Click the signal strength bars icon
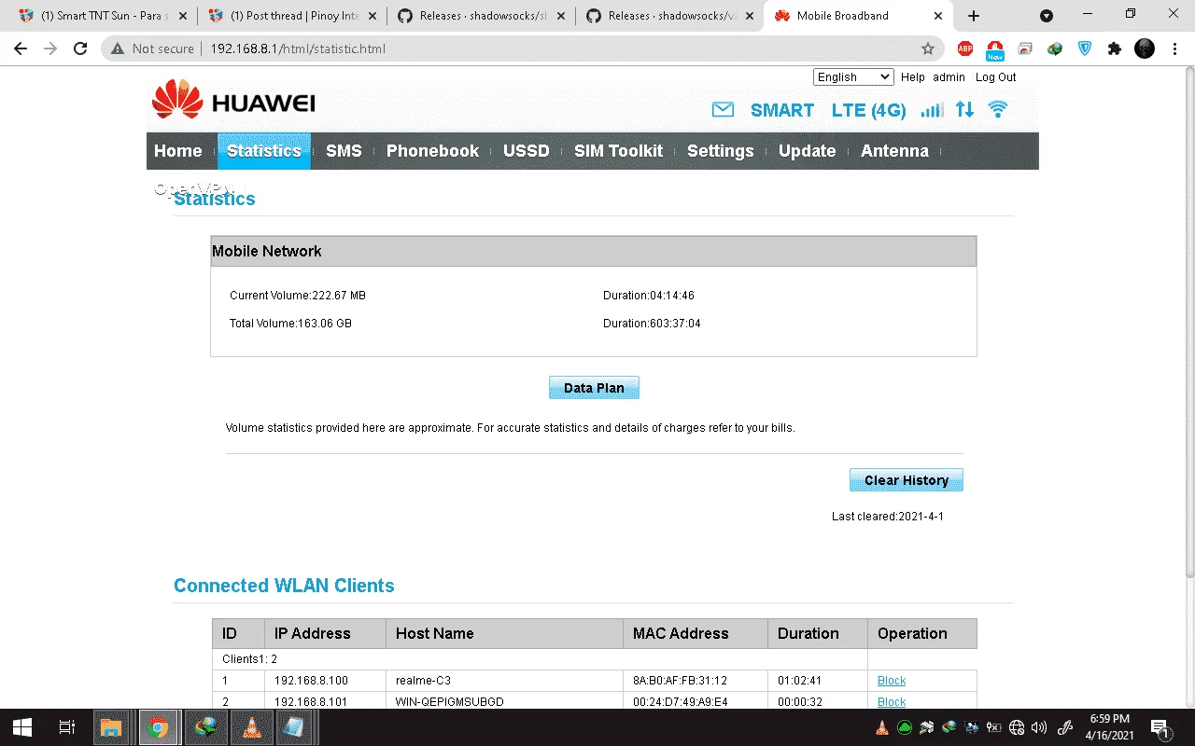The width and height of the screenshot is (1195, 746). tap(932, 110)
